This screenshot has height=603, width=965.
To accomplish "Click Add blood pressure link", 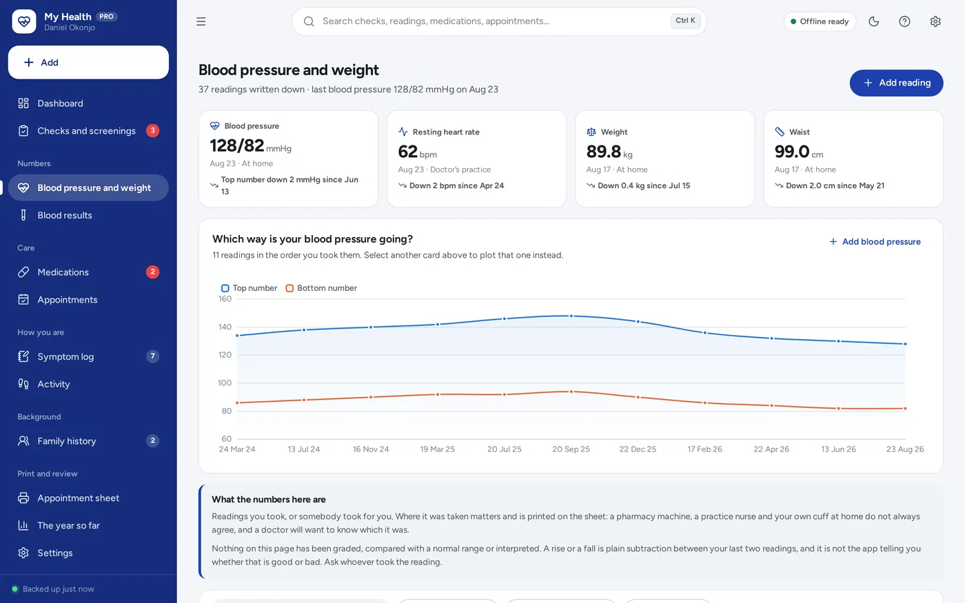I will pyautogui.click(x=875, y=241).
